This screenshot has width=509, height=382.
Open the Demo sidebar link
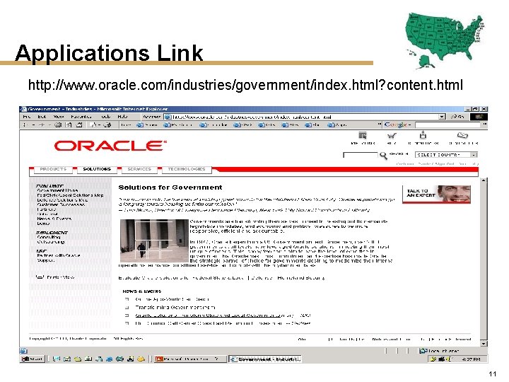coord(43,224)
